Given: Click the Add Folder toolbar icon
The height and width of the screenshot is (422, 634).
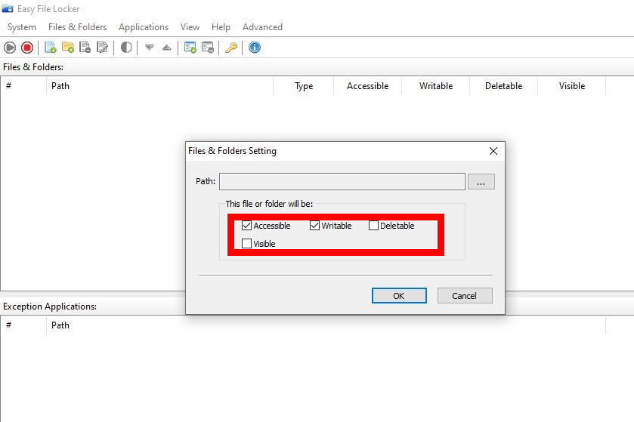Looking at the screenshot, I should (x=68, y=48).
